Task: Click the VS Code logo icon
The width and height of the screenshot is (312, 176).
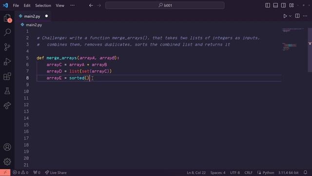Action: click(x=5, y=5)
